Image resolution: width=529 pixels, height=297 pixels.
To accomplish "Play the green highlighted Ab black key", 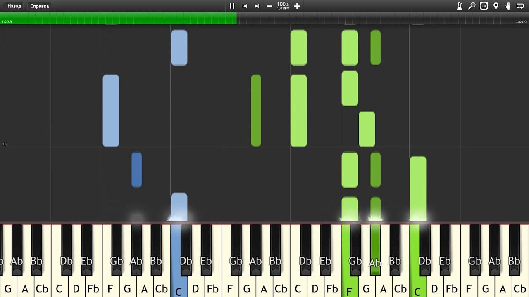I will 375,250.
